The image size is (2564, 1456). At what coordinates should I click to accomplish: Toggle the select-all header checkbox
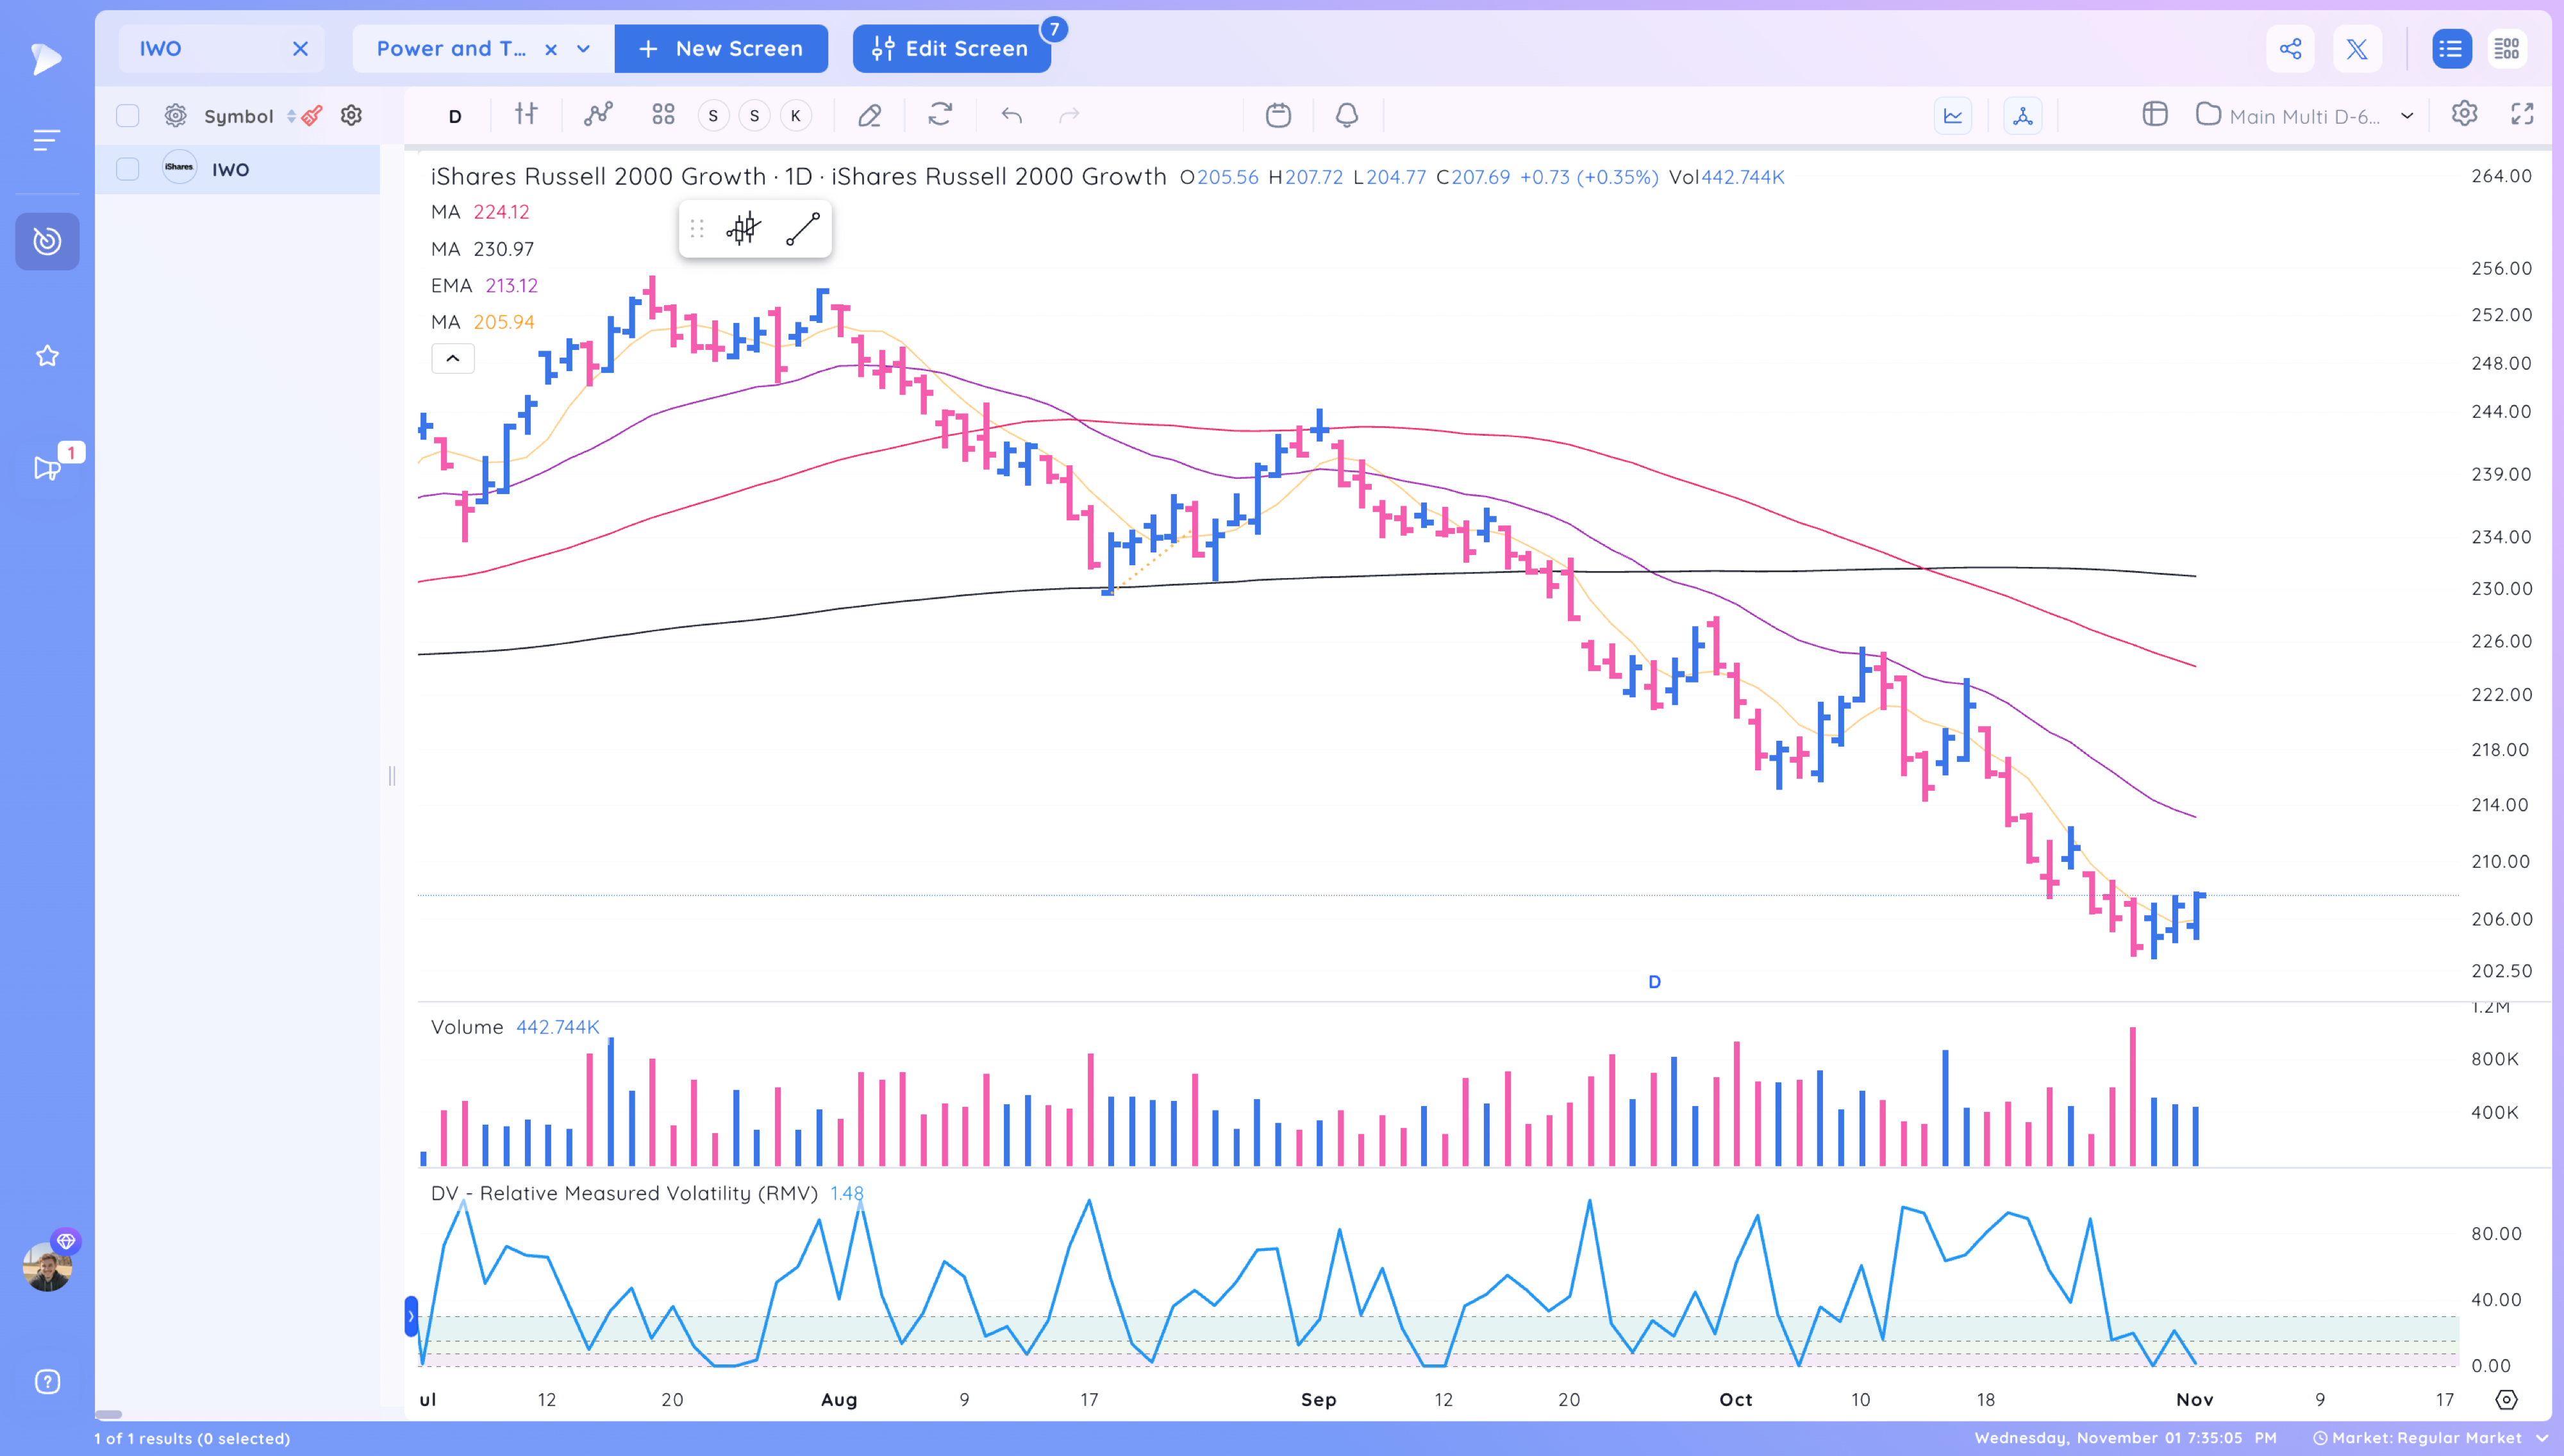pos(127,116)
